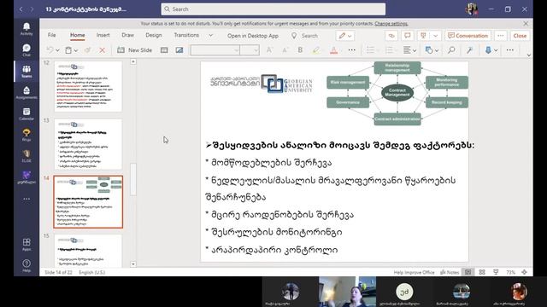The width and height of the screenshot is (547, 307).
Task: Open the font name combo box
Action: (x=215, y=50)
